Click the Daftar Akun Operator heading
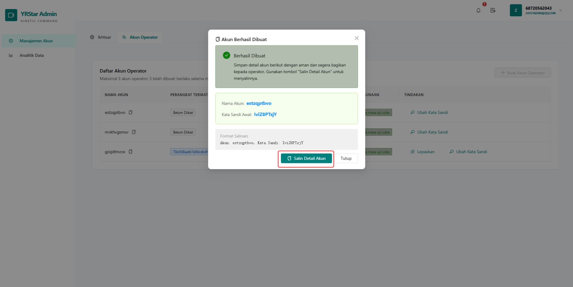Viewport: 573px width, 287px height. pos(123,71)
